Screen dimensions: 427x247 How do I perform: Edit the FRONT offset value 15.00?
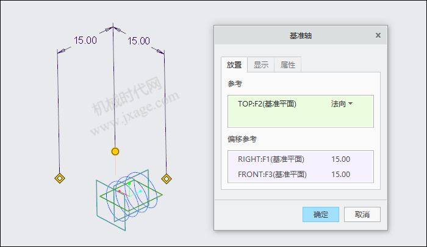(x=340, y=174)
